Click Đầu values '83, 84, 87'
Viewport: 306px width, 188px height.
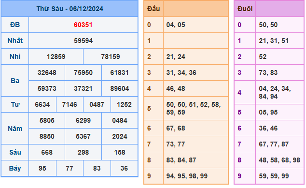tap(181, 160)
